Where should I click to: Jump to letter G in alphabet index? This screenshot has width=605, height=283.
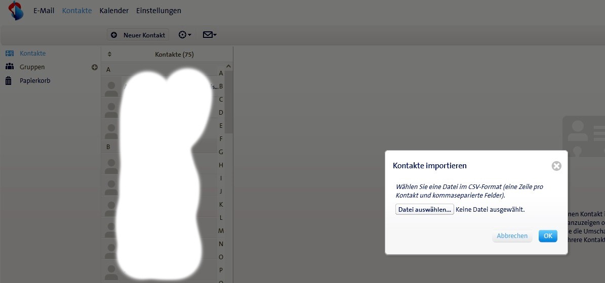click(x=221, y=152)
